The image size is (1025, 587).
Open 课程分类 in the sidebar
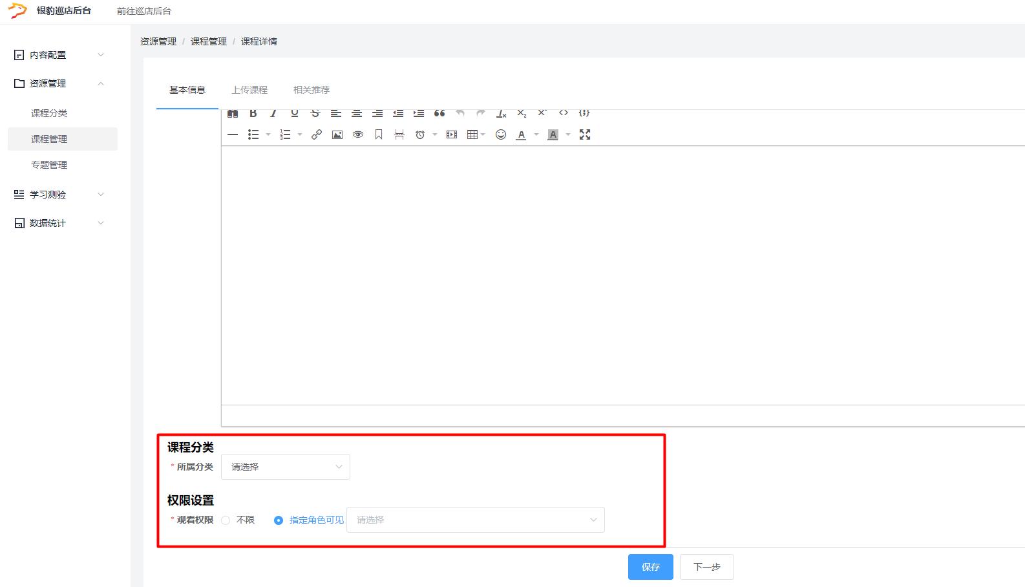(49, 113)
